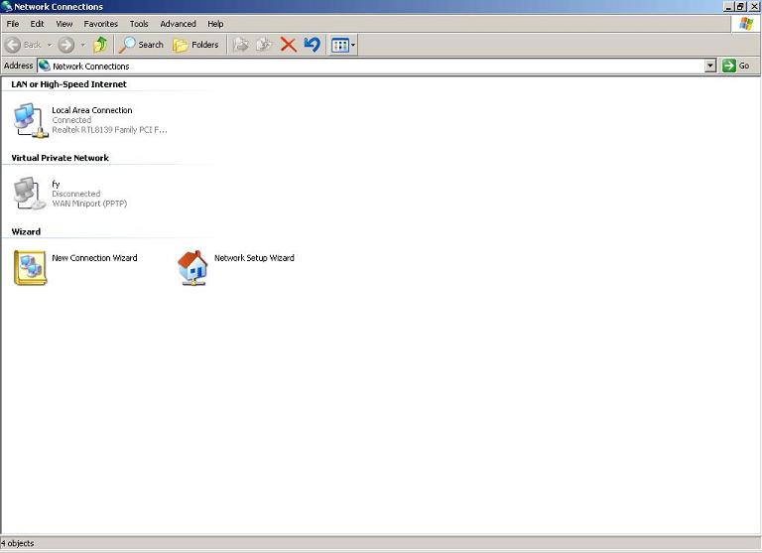Viewport: 762px width, 553px height.
Task: Open the Advanced menu
Action: tap(178, 24)
